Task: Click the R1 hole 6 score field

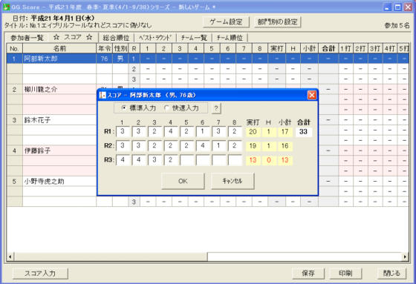Action: (203, 131)
